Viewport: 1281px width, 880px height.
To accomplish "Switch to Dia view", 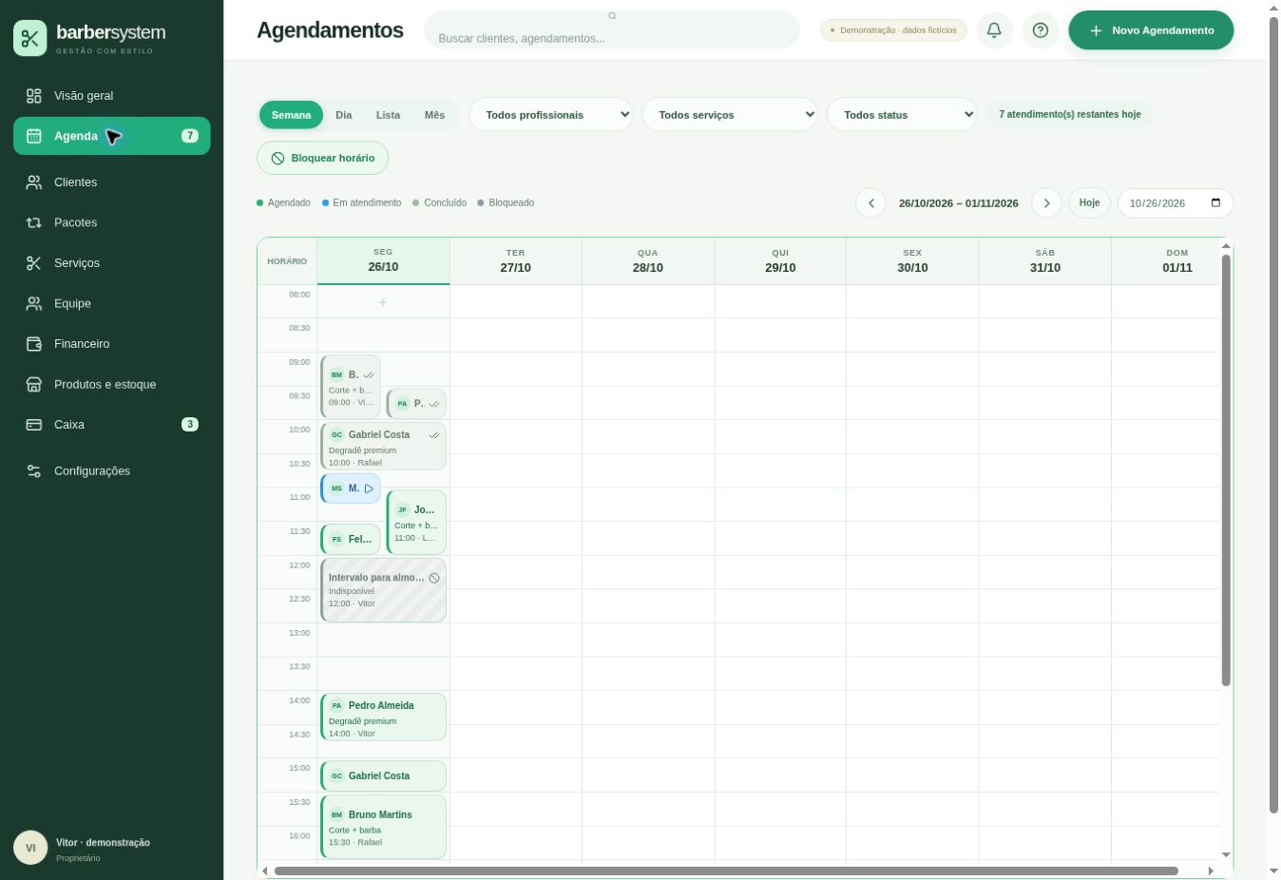I will click(x=344, y=115).
